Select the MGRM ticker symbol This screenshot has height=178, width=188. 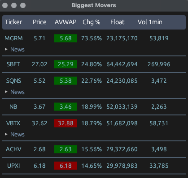click(13, 38)
